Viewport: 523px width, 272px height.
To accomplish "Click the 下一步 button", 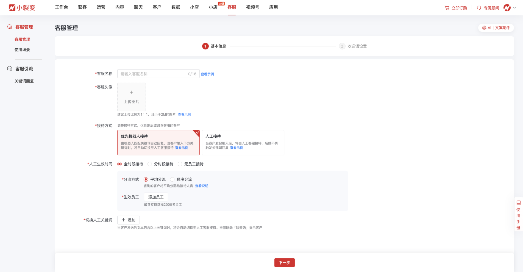I will point(284,263).
